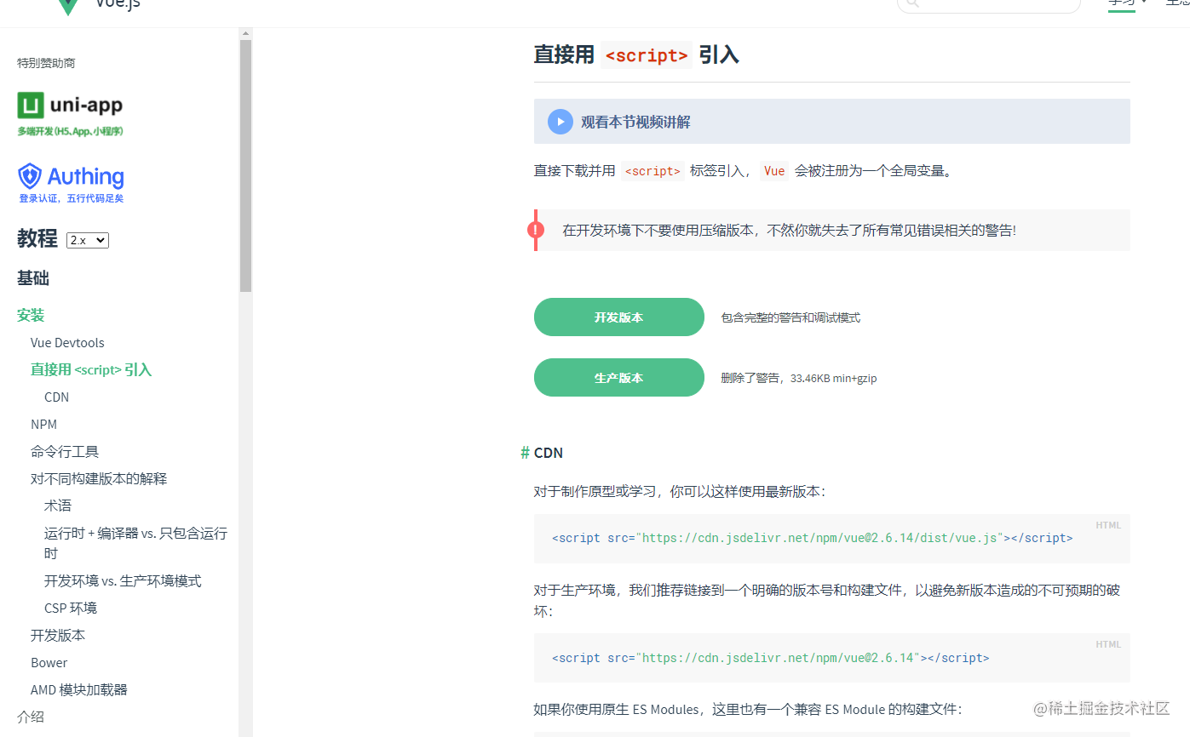Click 登录认证，五行代码足矣 tagline under Authing

[x=72, y=198]
